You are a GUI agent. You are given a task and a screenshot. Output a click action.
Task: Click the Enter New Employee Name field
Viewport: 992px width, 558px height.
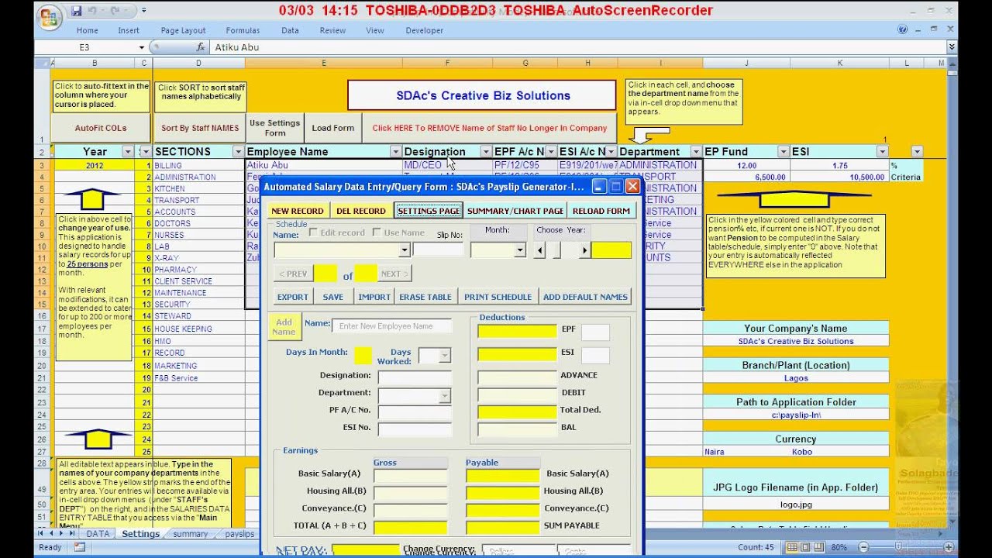(392, 326)
